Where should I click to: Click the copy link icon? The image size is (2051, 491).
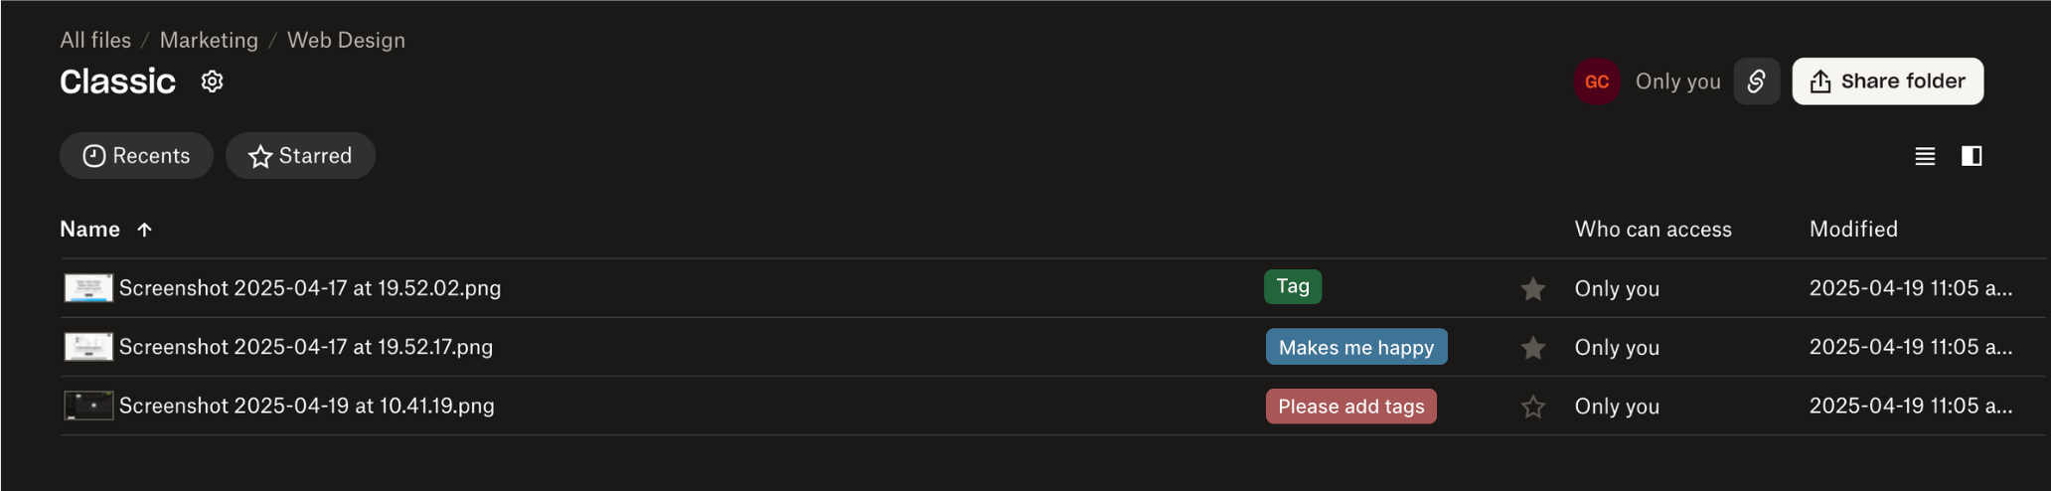click(x=1756, y=82)
